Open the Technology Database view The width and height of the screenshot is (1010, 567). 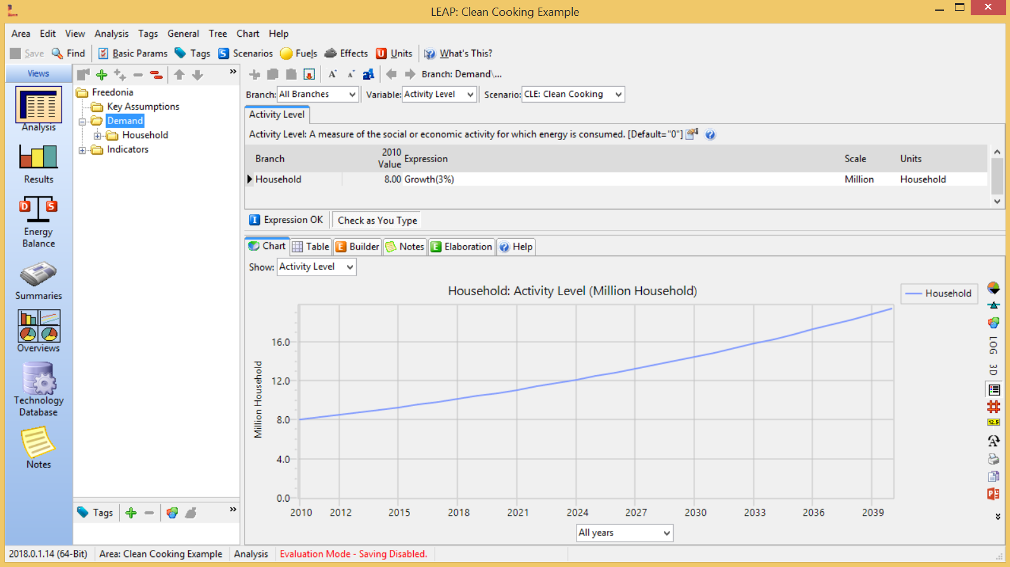tap(39, 388)
